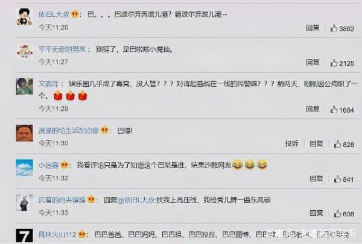This screenshot has width=362, height=244.
Task: Reply to the comment posted at 11:33
Action: 316,213
